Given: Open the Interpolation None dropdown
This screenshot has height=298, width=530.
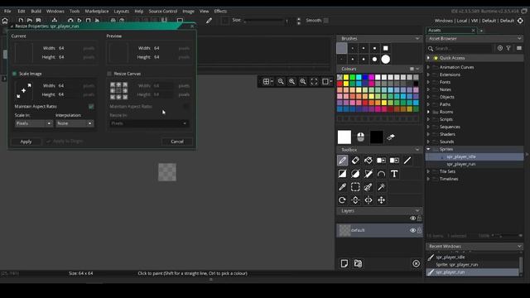Looking at the screenshot, I should (x=75, y=123).
